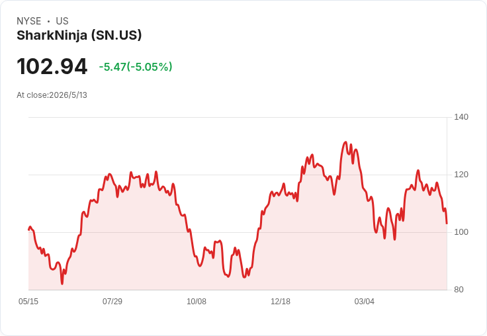Screen dimensions: 487x336
Task: Click the At close:2026/5/13 timestamp
Action: pos(52,95)
